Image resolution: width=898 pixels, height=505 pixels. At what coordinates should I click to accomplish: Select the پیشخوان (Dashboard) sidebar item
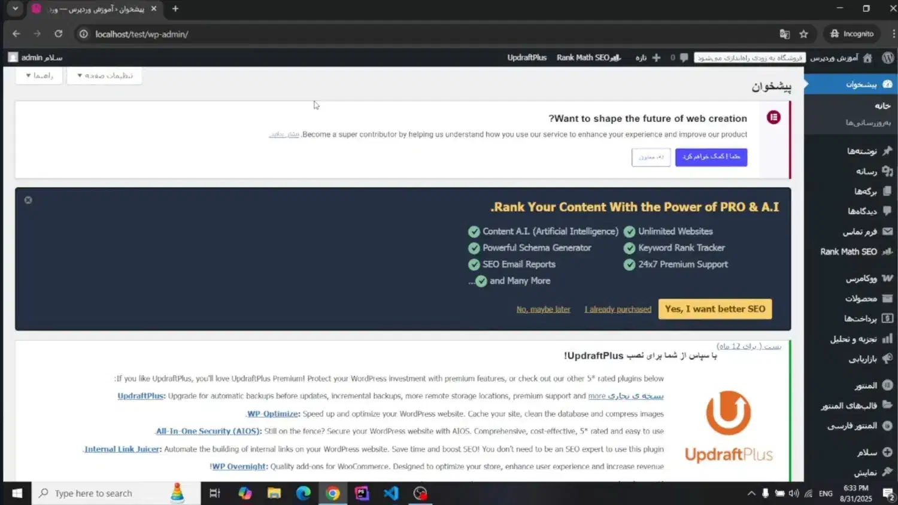point(851,84)
